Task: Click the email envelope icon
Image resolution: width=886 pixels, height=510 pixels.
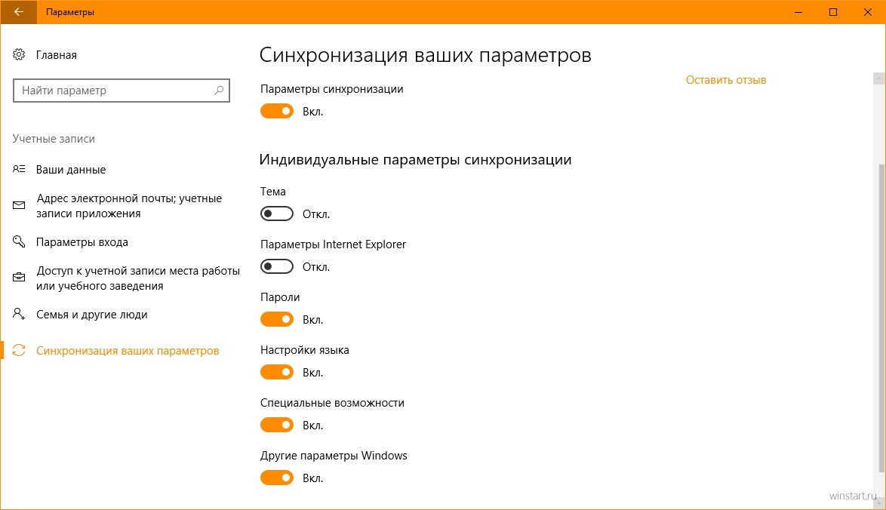Action: 19,205
